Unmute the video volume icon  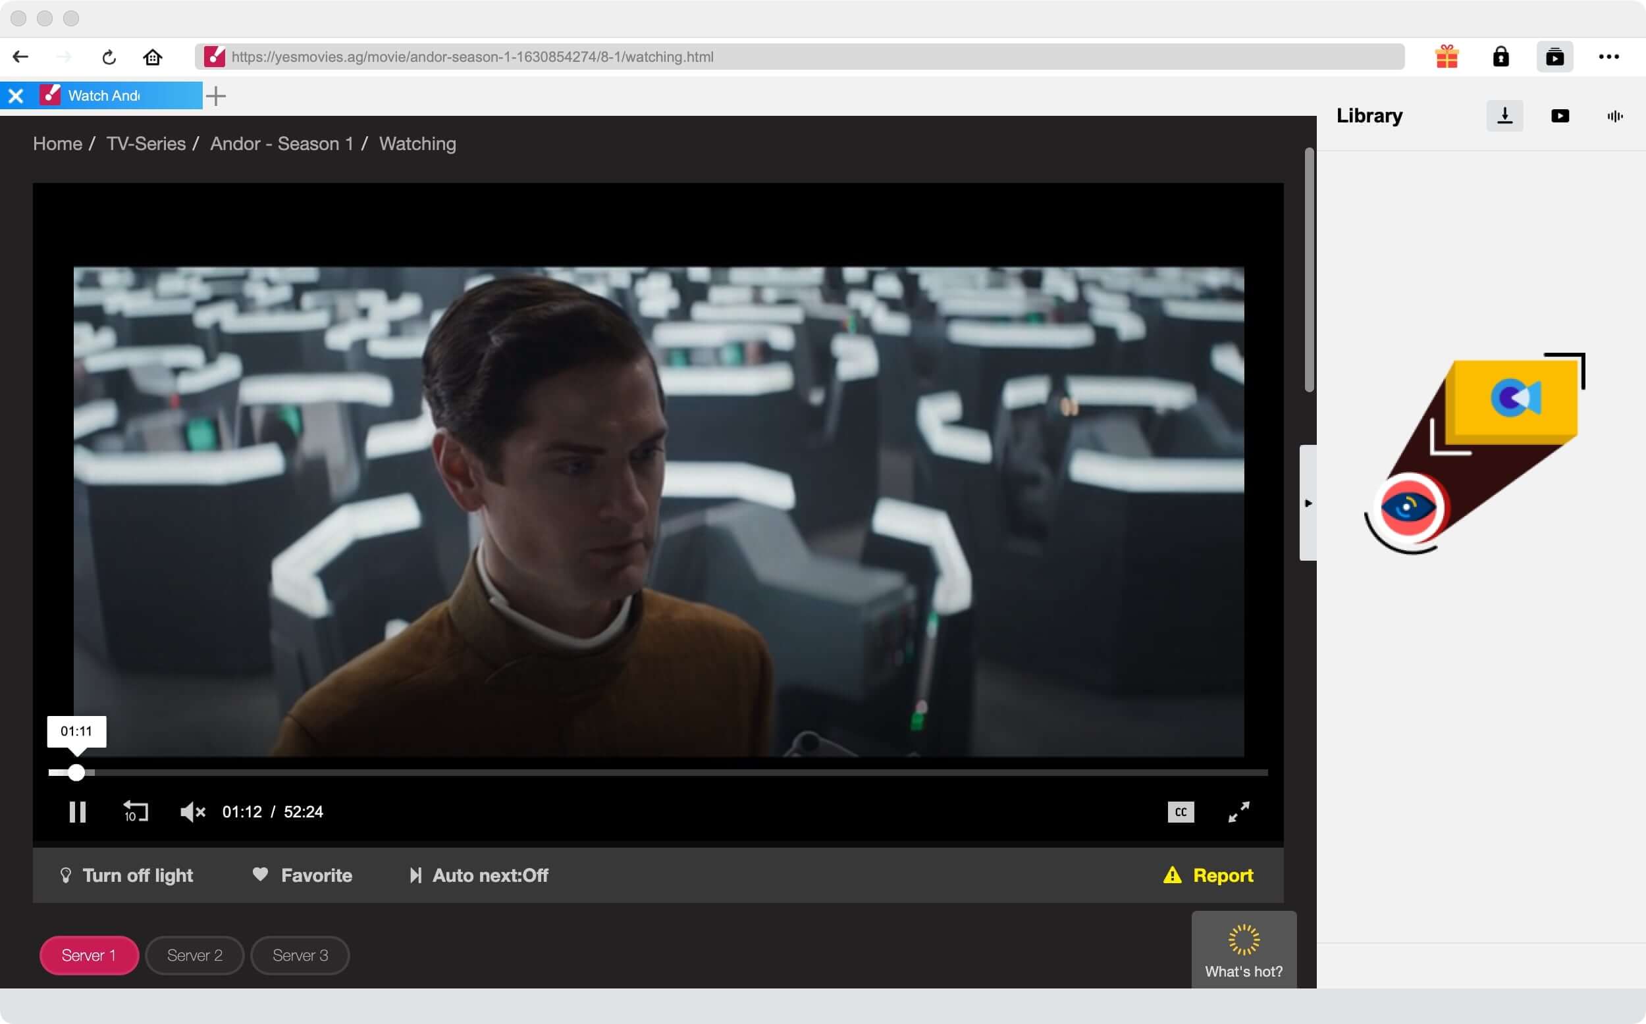(x=192, y=811)
